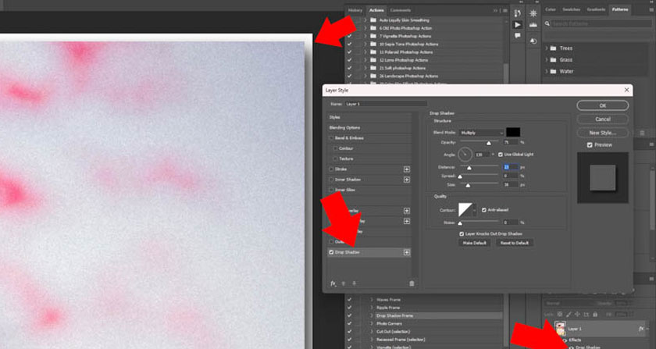Click Cancel in Layer Style dialog
This screenshot has height=349, width=656.
[x=602, y=119]
